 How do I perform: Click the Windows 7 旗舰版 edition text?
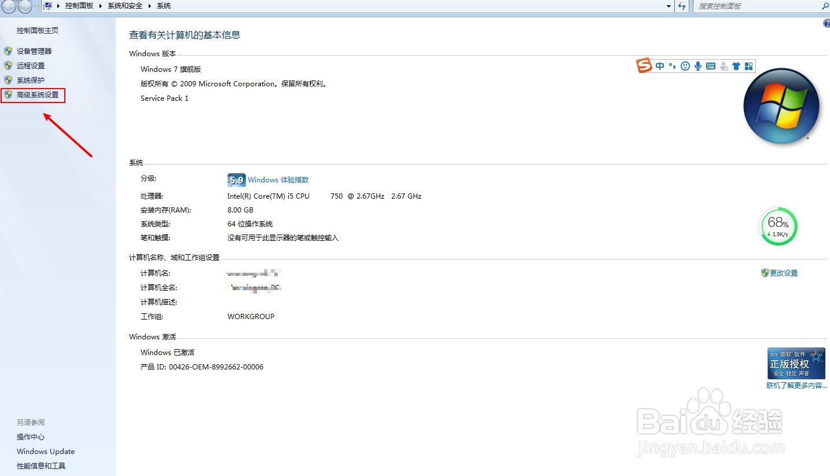pyautogui.click(x=171, y=69)
